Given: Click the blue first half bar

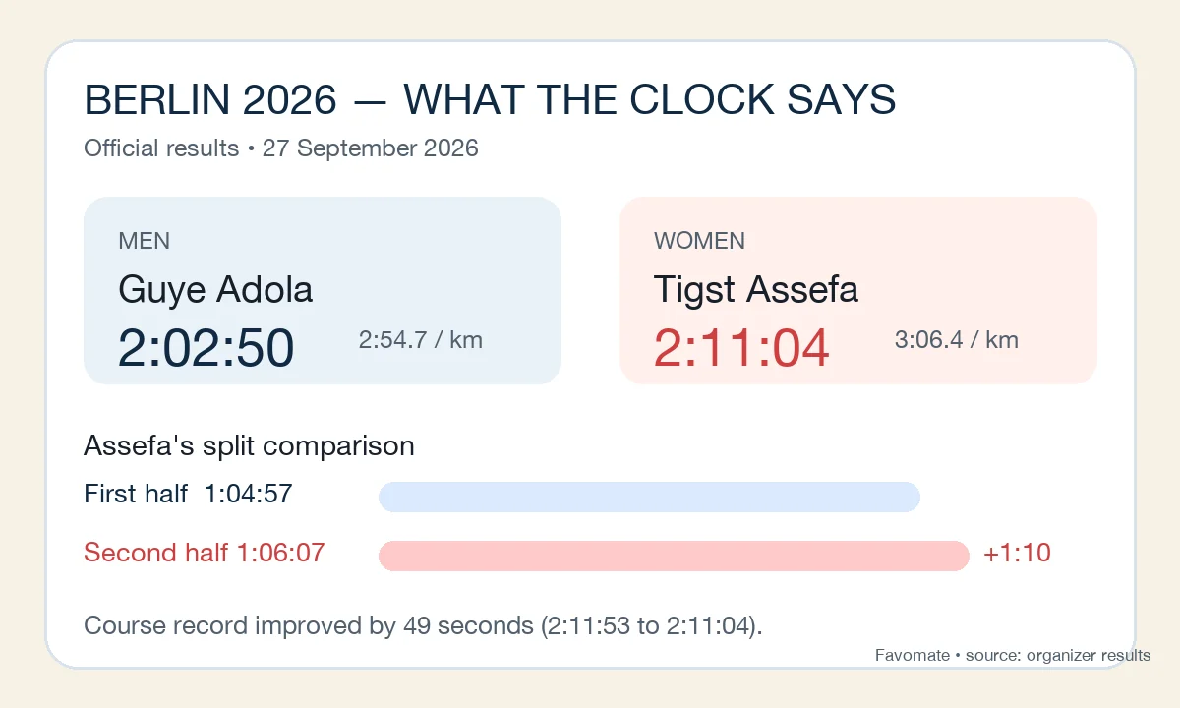Looking at the screenshot, I should point(649,497).
